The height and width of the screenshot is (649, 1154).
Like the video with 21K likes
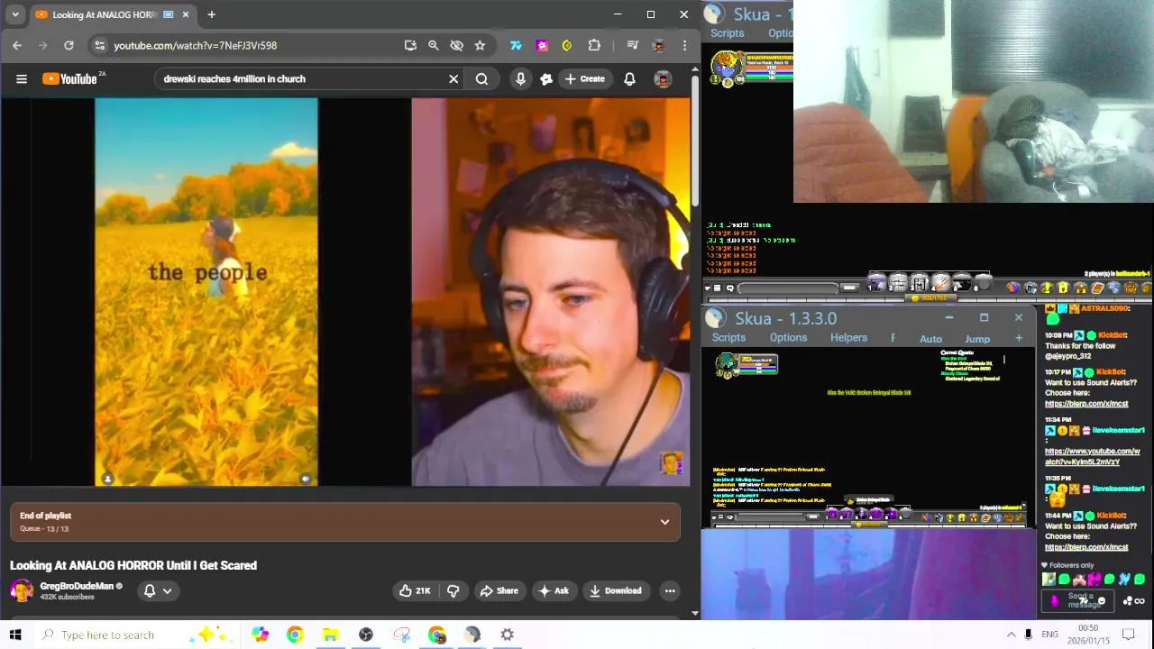(415, 590)
